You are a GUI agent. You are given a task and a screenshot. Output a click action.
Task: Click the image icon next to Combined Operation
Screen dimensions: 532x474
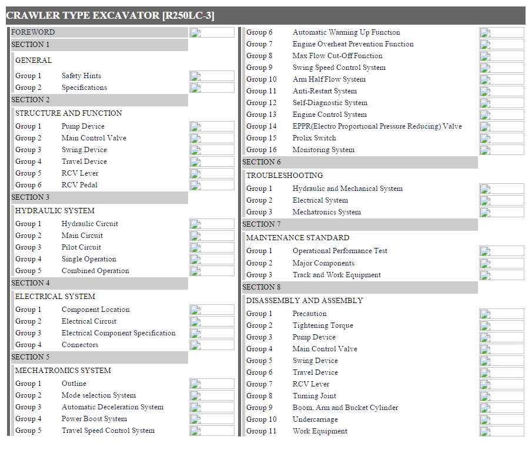pos(212,271)
